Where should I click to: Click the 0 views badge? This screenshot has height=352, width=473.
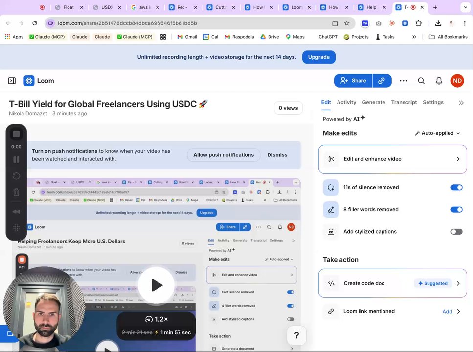pyautogui.click(x=288, y=108)
